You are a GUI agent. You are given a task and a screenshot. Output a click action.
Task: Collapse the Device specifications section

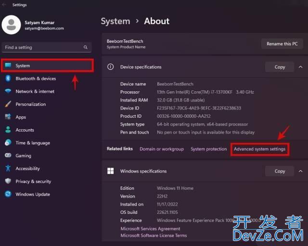click(300, 67)
